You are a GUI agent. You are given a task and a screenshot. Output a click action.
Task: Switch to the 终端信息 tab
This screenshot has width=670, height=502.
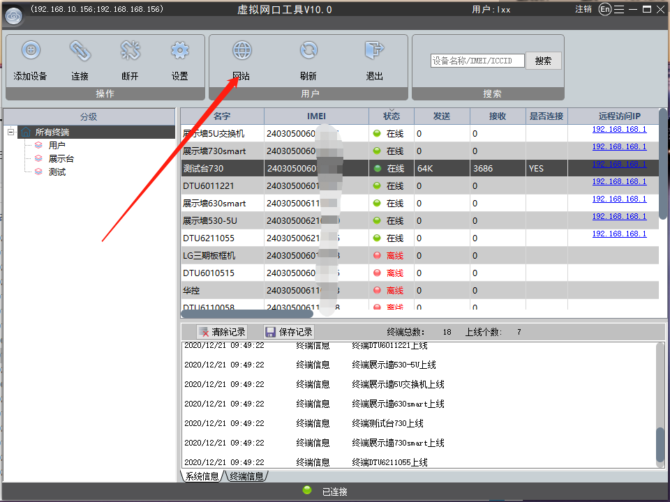pos(247,477)
